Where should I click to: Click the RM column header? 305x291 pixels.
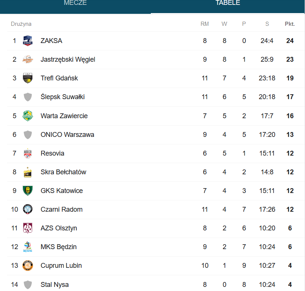click(x=205, y=24)
